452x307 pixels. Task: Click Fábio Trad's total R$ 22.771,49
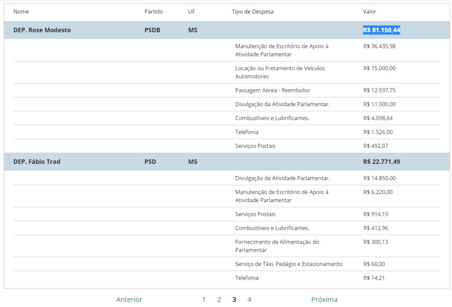pos(381,162)
